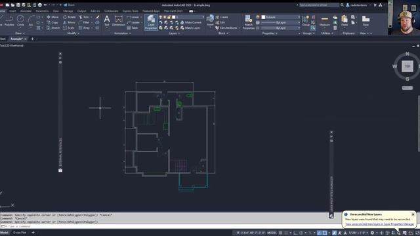Open Match Properties tool
This screenshot has width=420, height=236.
(249, 22)
